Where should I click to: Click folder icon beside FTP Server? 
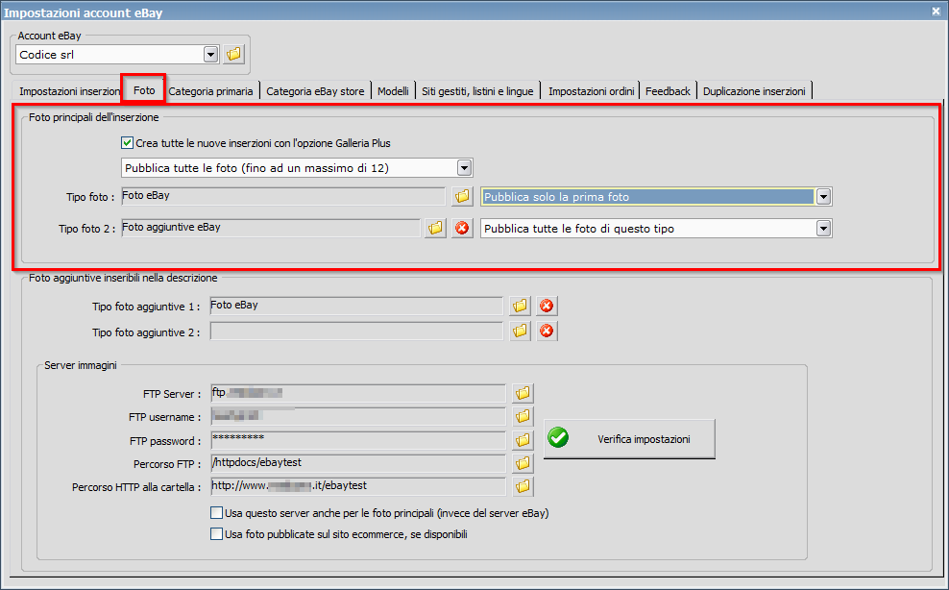(523, 393)
